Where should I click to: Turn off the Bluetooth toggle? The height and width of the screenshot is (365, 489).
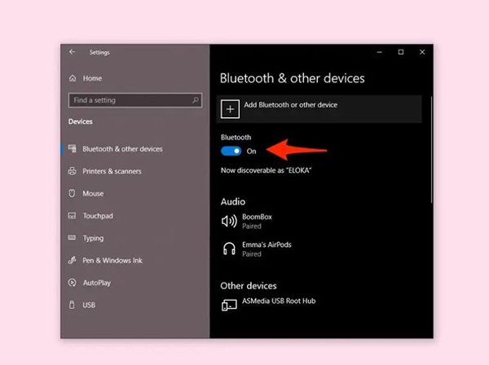pos(231,152)
